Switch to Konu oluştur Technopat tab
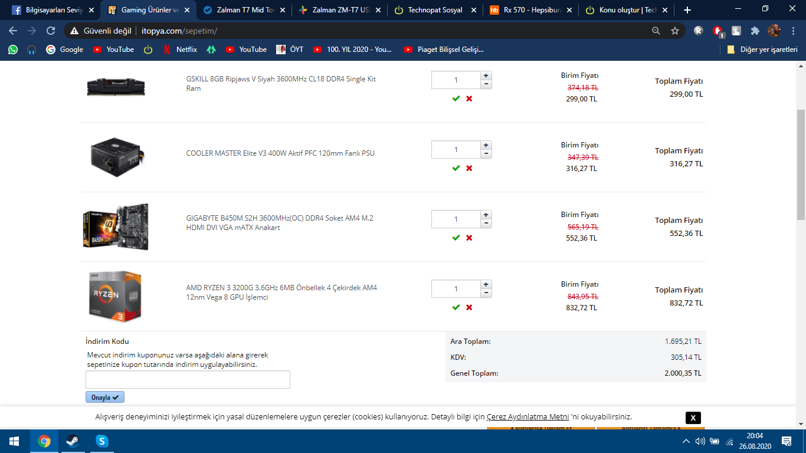This screenshot has width=806, height=453. [627, 10]
